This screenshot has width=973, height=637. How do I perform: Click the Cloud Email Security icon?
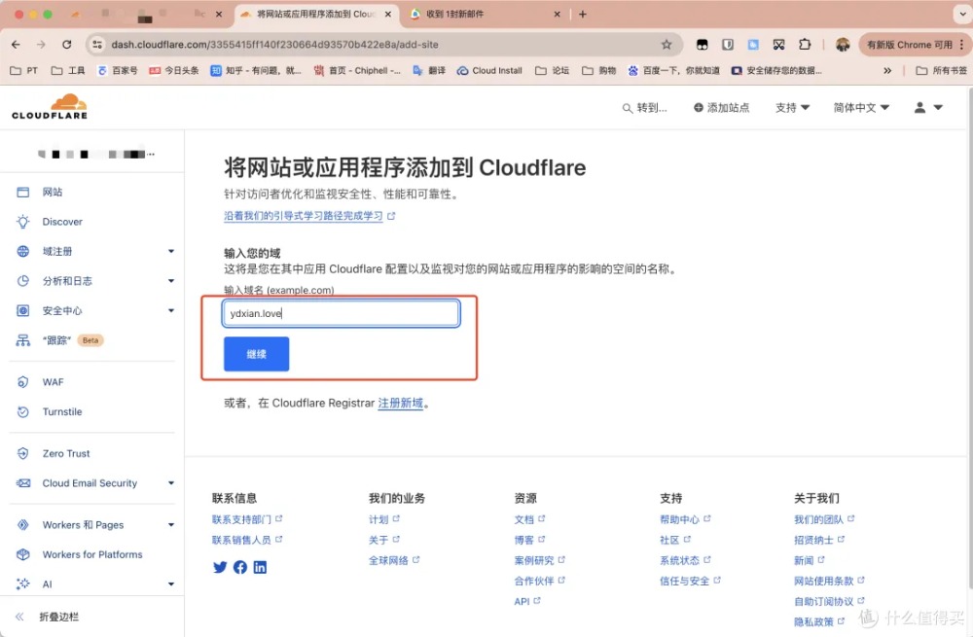point(23,483)
